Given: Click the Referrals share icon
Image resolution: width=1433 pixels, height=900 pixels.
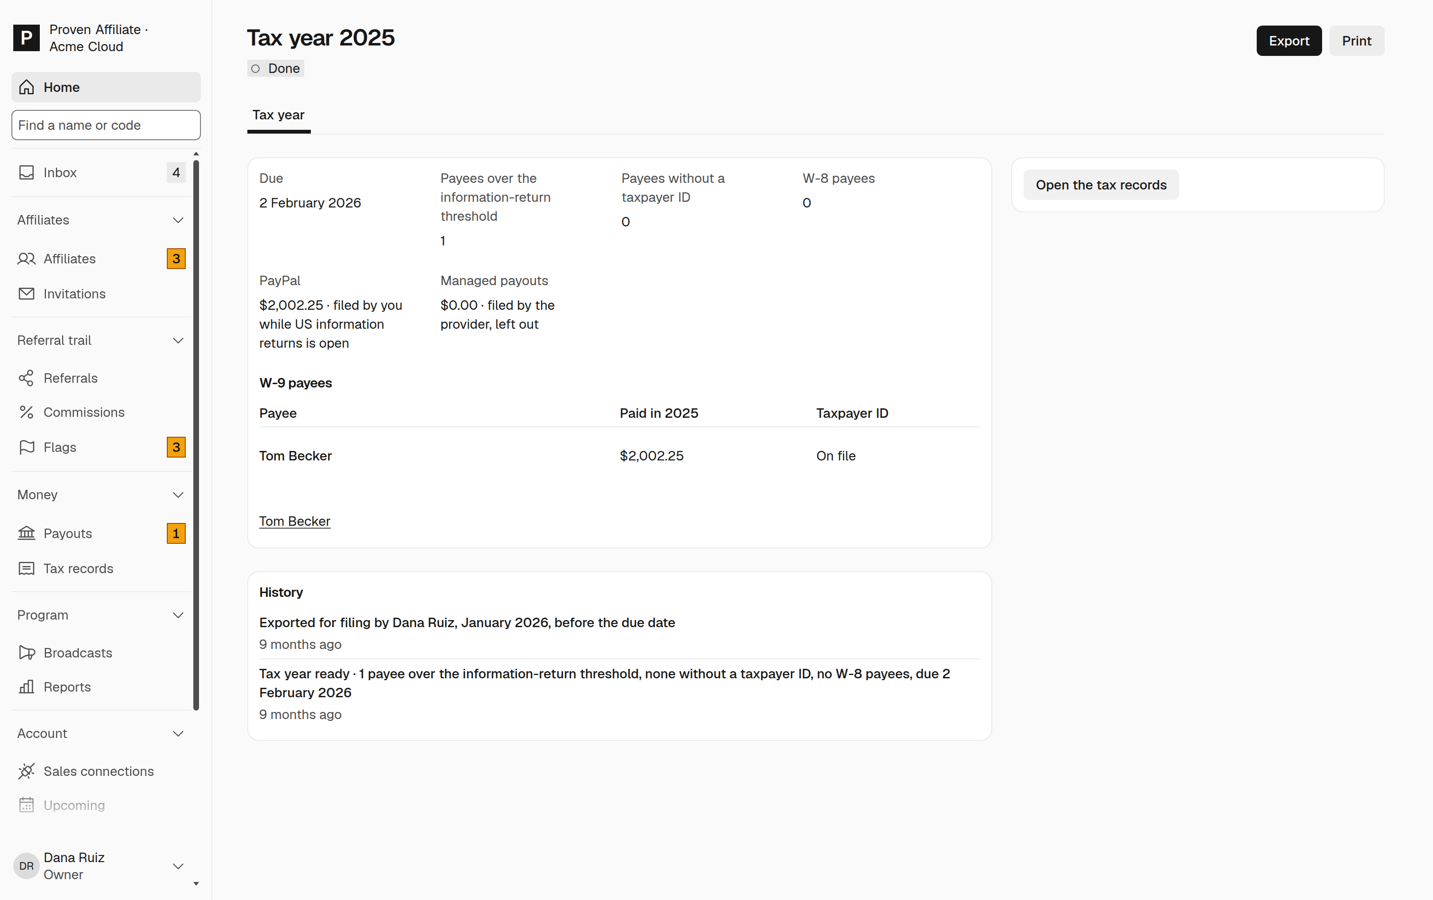Looking at the screenshot, I should tap(26, 378).
